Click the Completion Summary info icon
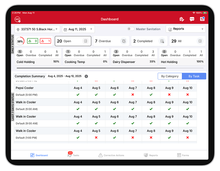Image resolution: width=220 pixels, height=171 pixels. click(86, 76)
